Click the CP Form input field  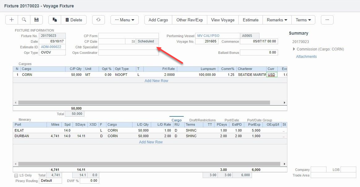pyautogui.click(x=128, y=36)
